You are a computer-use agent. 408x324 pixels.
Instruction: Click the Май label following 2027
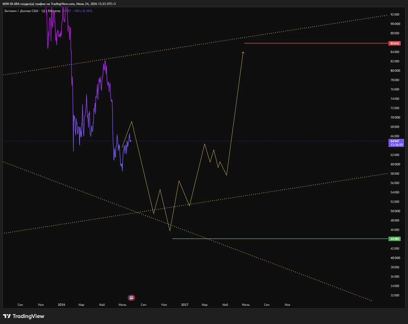pos(225,304)
